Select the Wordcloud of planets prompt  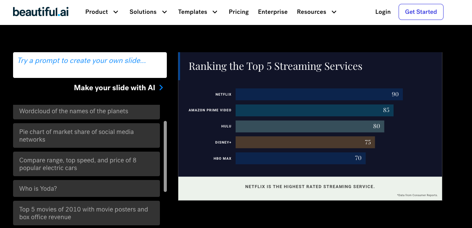tap(86, 112)
